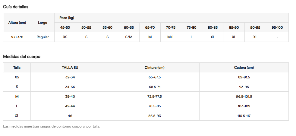This screenshot has width=296, height=136.
Task: Click the TALLA EU column header
Action: pyautogui.click(x=70, y=68)
